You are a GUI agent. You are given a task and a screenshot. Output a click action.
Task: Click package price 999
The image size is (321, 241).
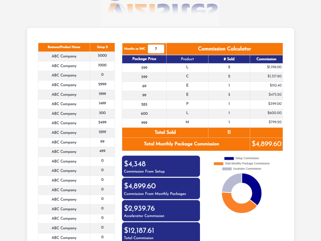tap(144, 123)
